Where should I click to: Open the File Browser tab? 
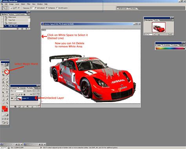click(x=122, y=9)
